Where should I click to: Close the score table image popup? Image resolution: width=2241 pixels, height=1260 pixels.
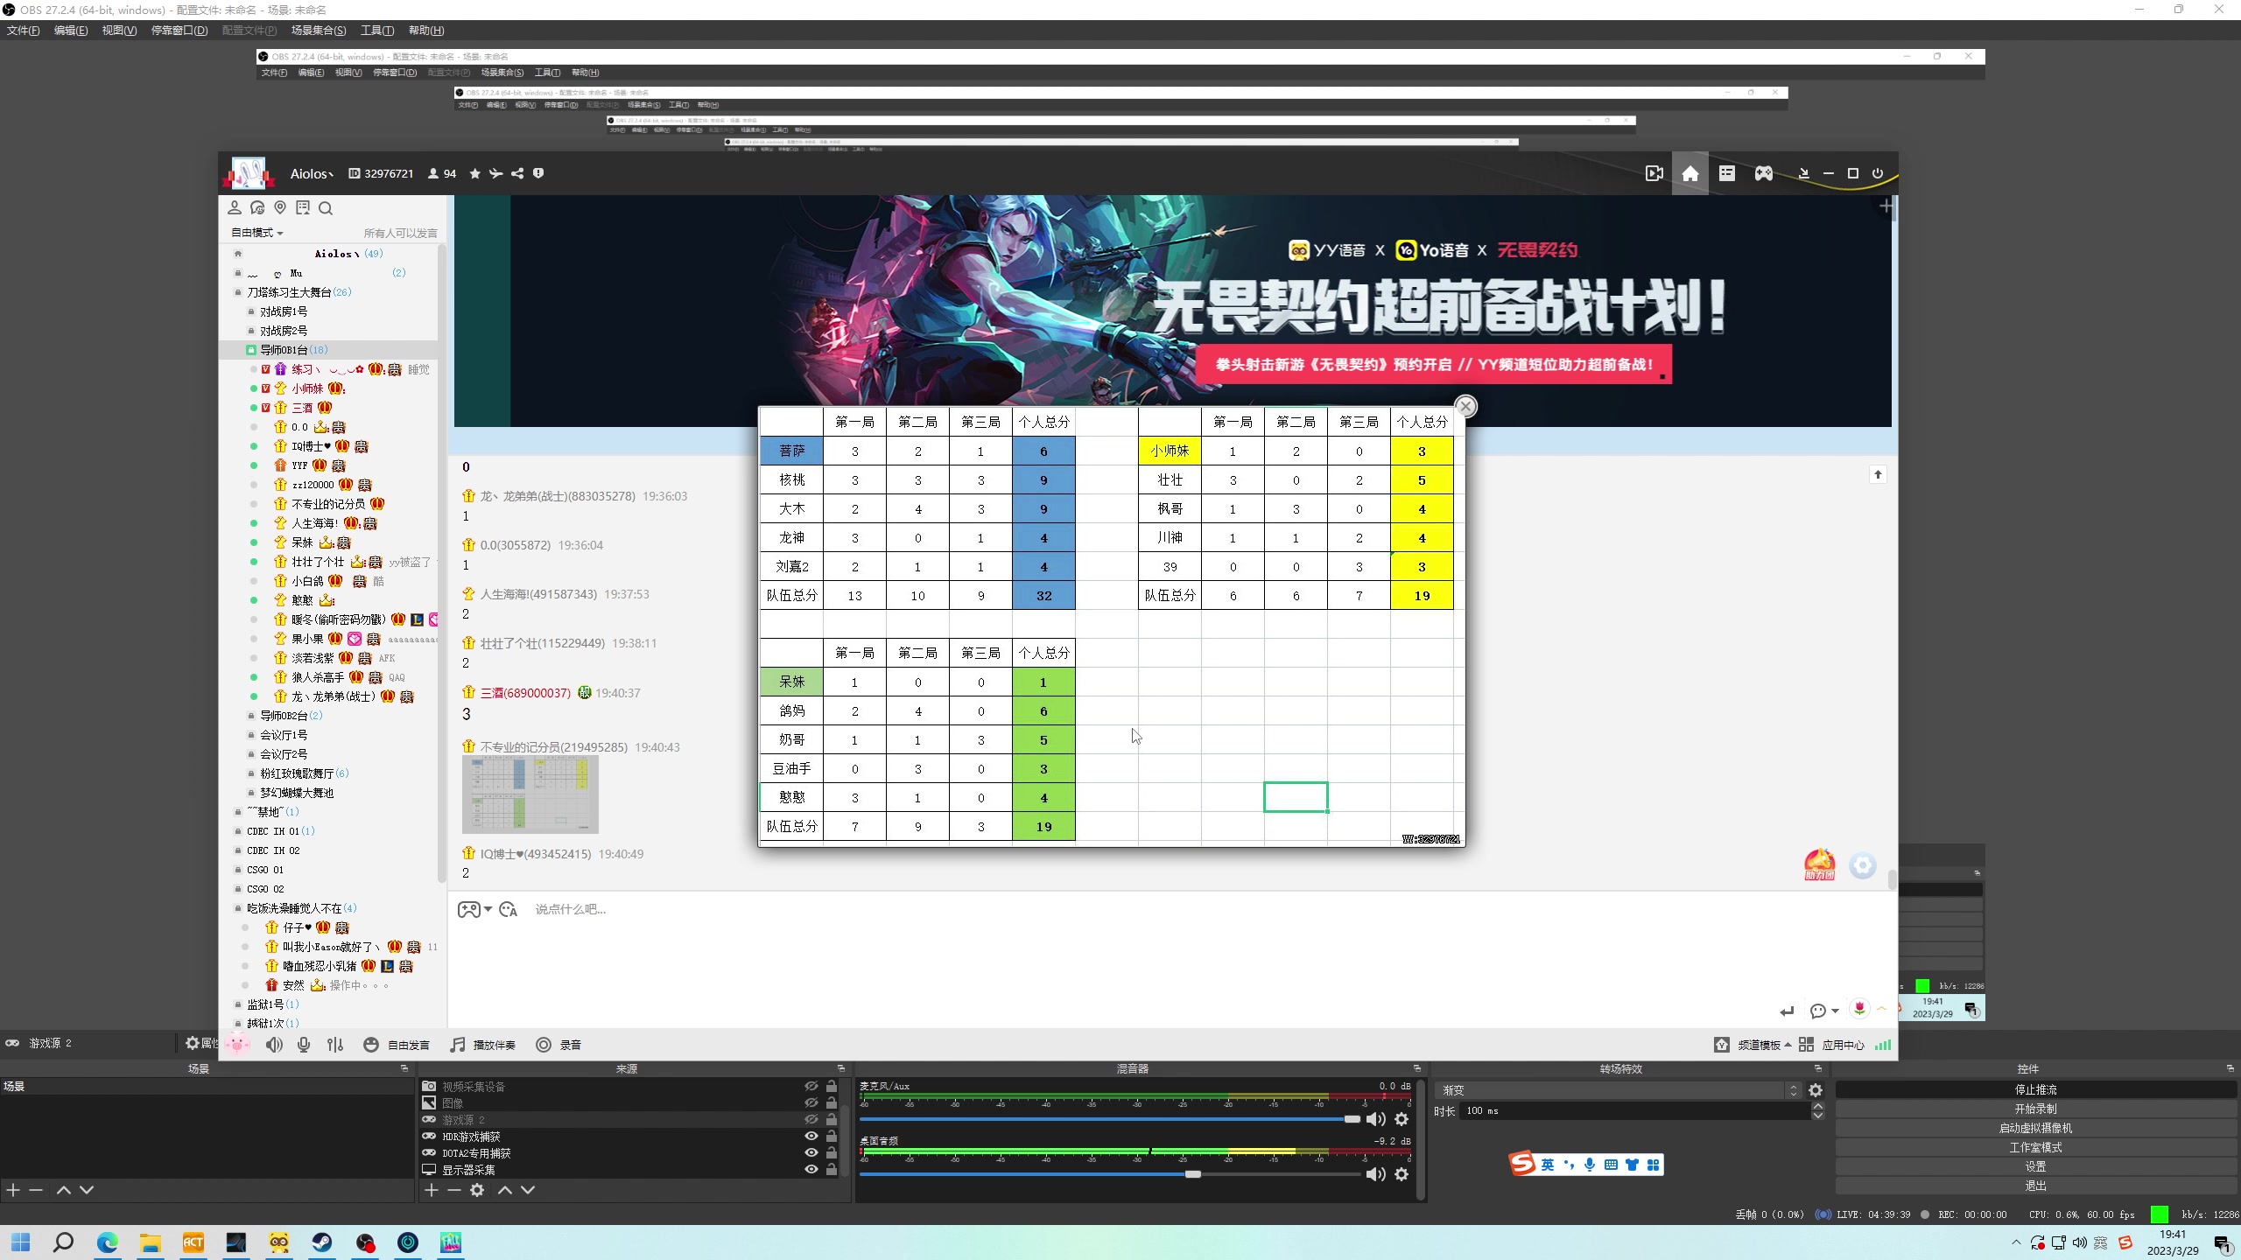(x=1465, y=406)
